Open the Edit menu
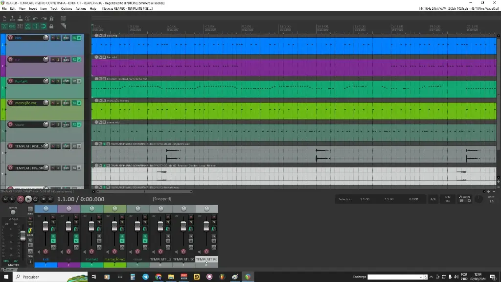Viewport: 501px width, 282px height. [13, 9]
